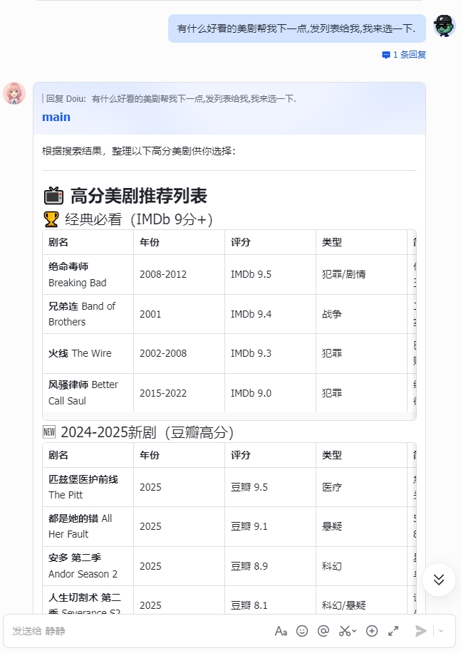This screenshot has height=653, width=461.
Task: Open the plus add attachment icon
Action: click(x=372, y=632)
